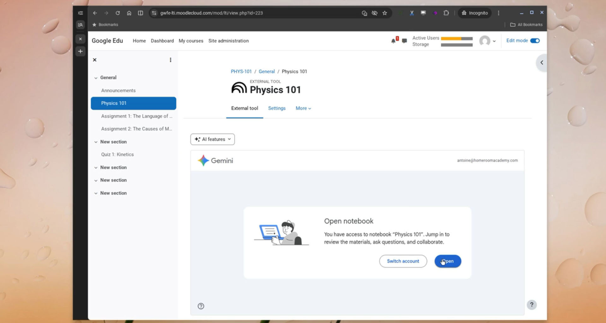Screen dimensions: 606x323
Task: Open the tab search icon
Action: coord(80,25)
